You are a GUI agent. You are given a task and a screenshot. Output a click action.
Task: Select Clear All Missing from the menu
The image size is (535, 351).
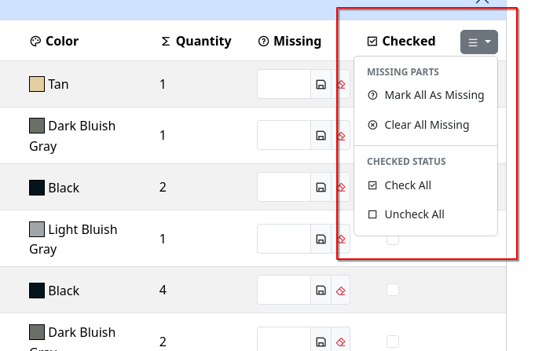click(427, 125)
